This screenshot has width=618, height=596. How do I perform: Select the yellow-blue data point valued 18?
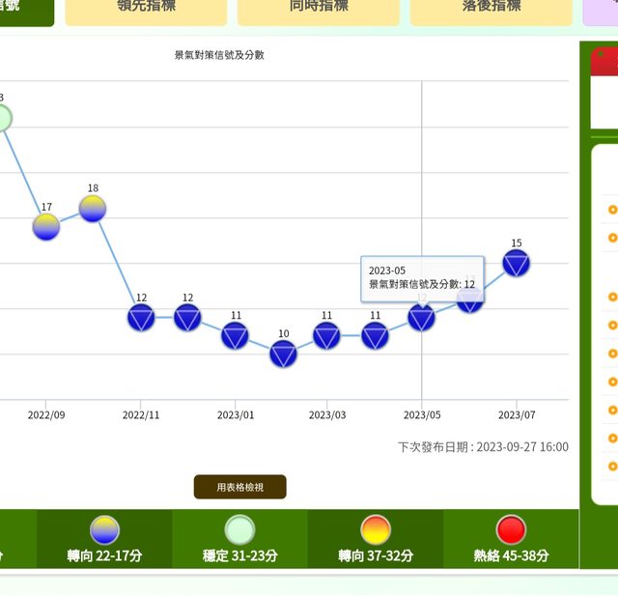click(93, 209)
